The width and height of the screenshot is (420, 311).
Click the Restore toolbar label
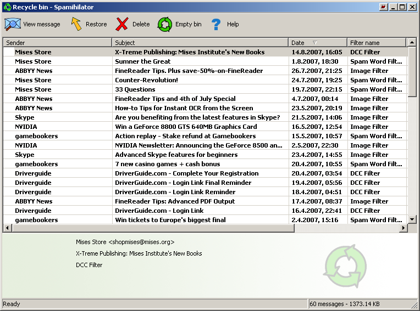pyautogui.click(x=96, y=24)
